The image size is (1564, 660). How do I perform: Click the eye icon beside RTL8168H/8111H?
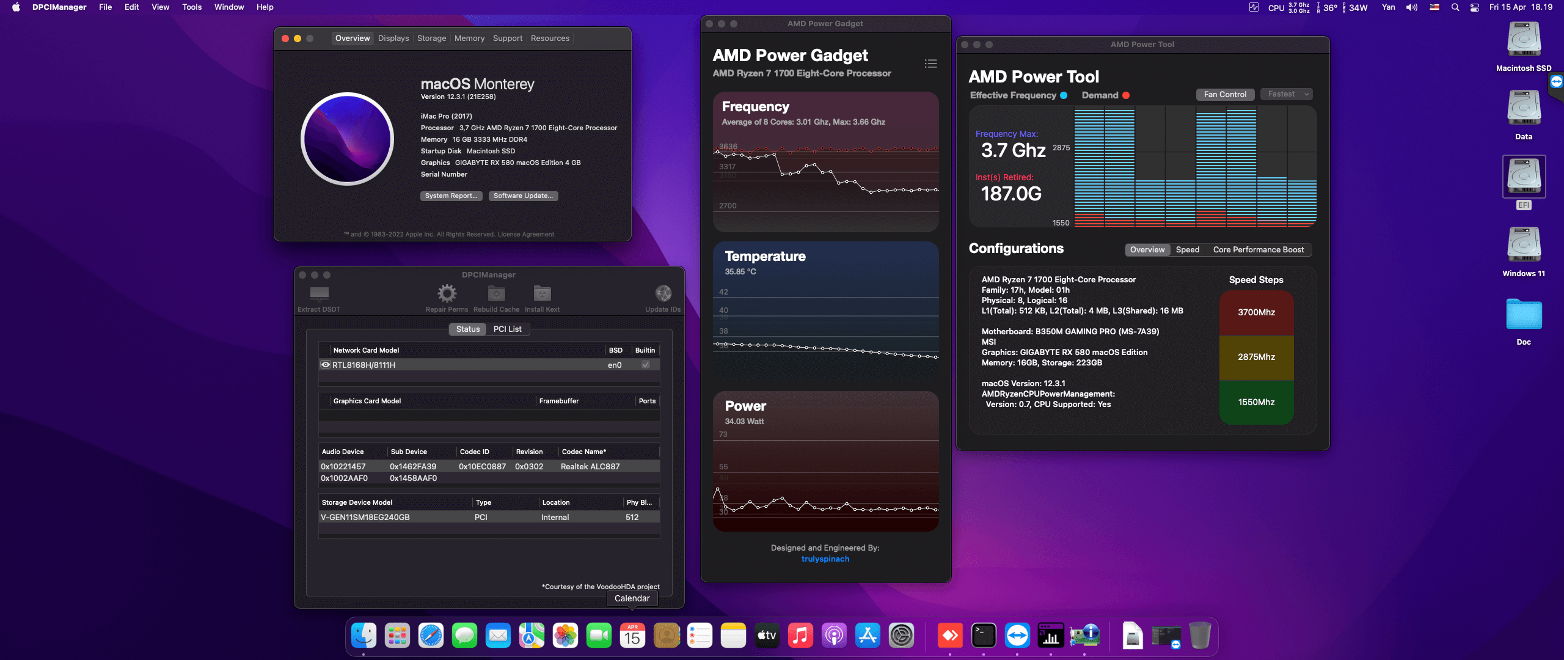326,365
